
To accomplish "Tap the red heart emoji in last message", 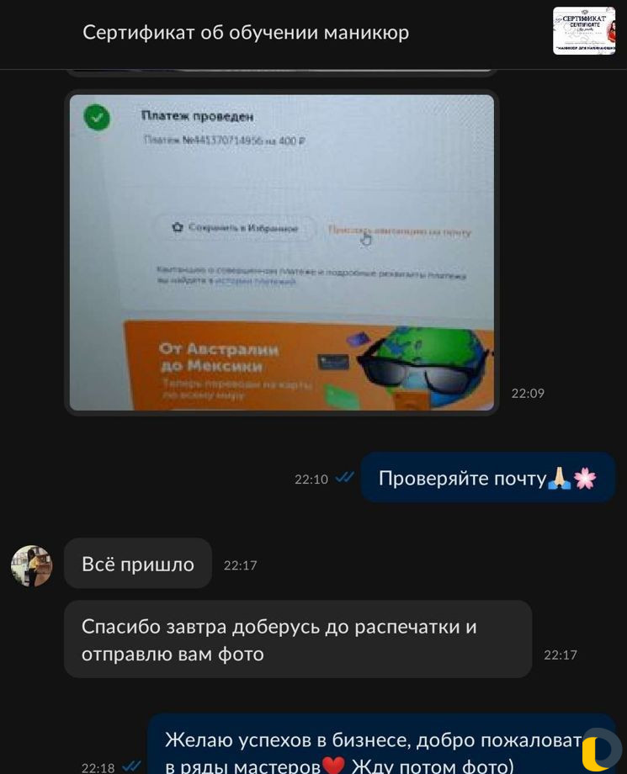I will coord(333,766).
